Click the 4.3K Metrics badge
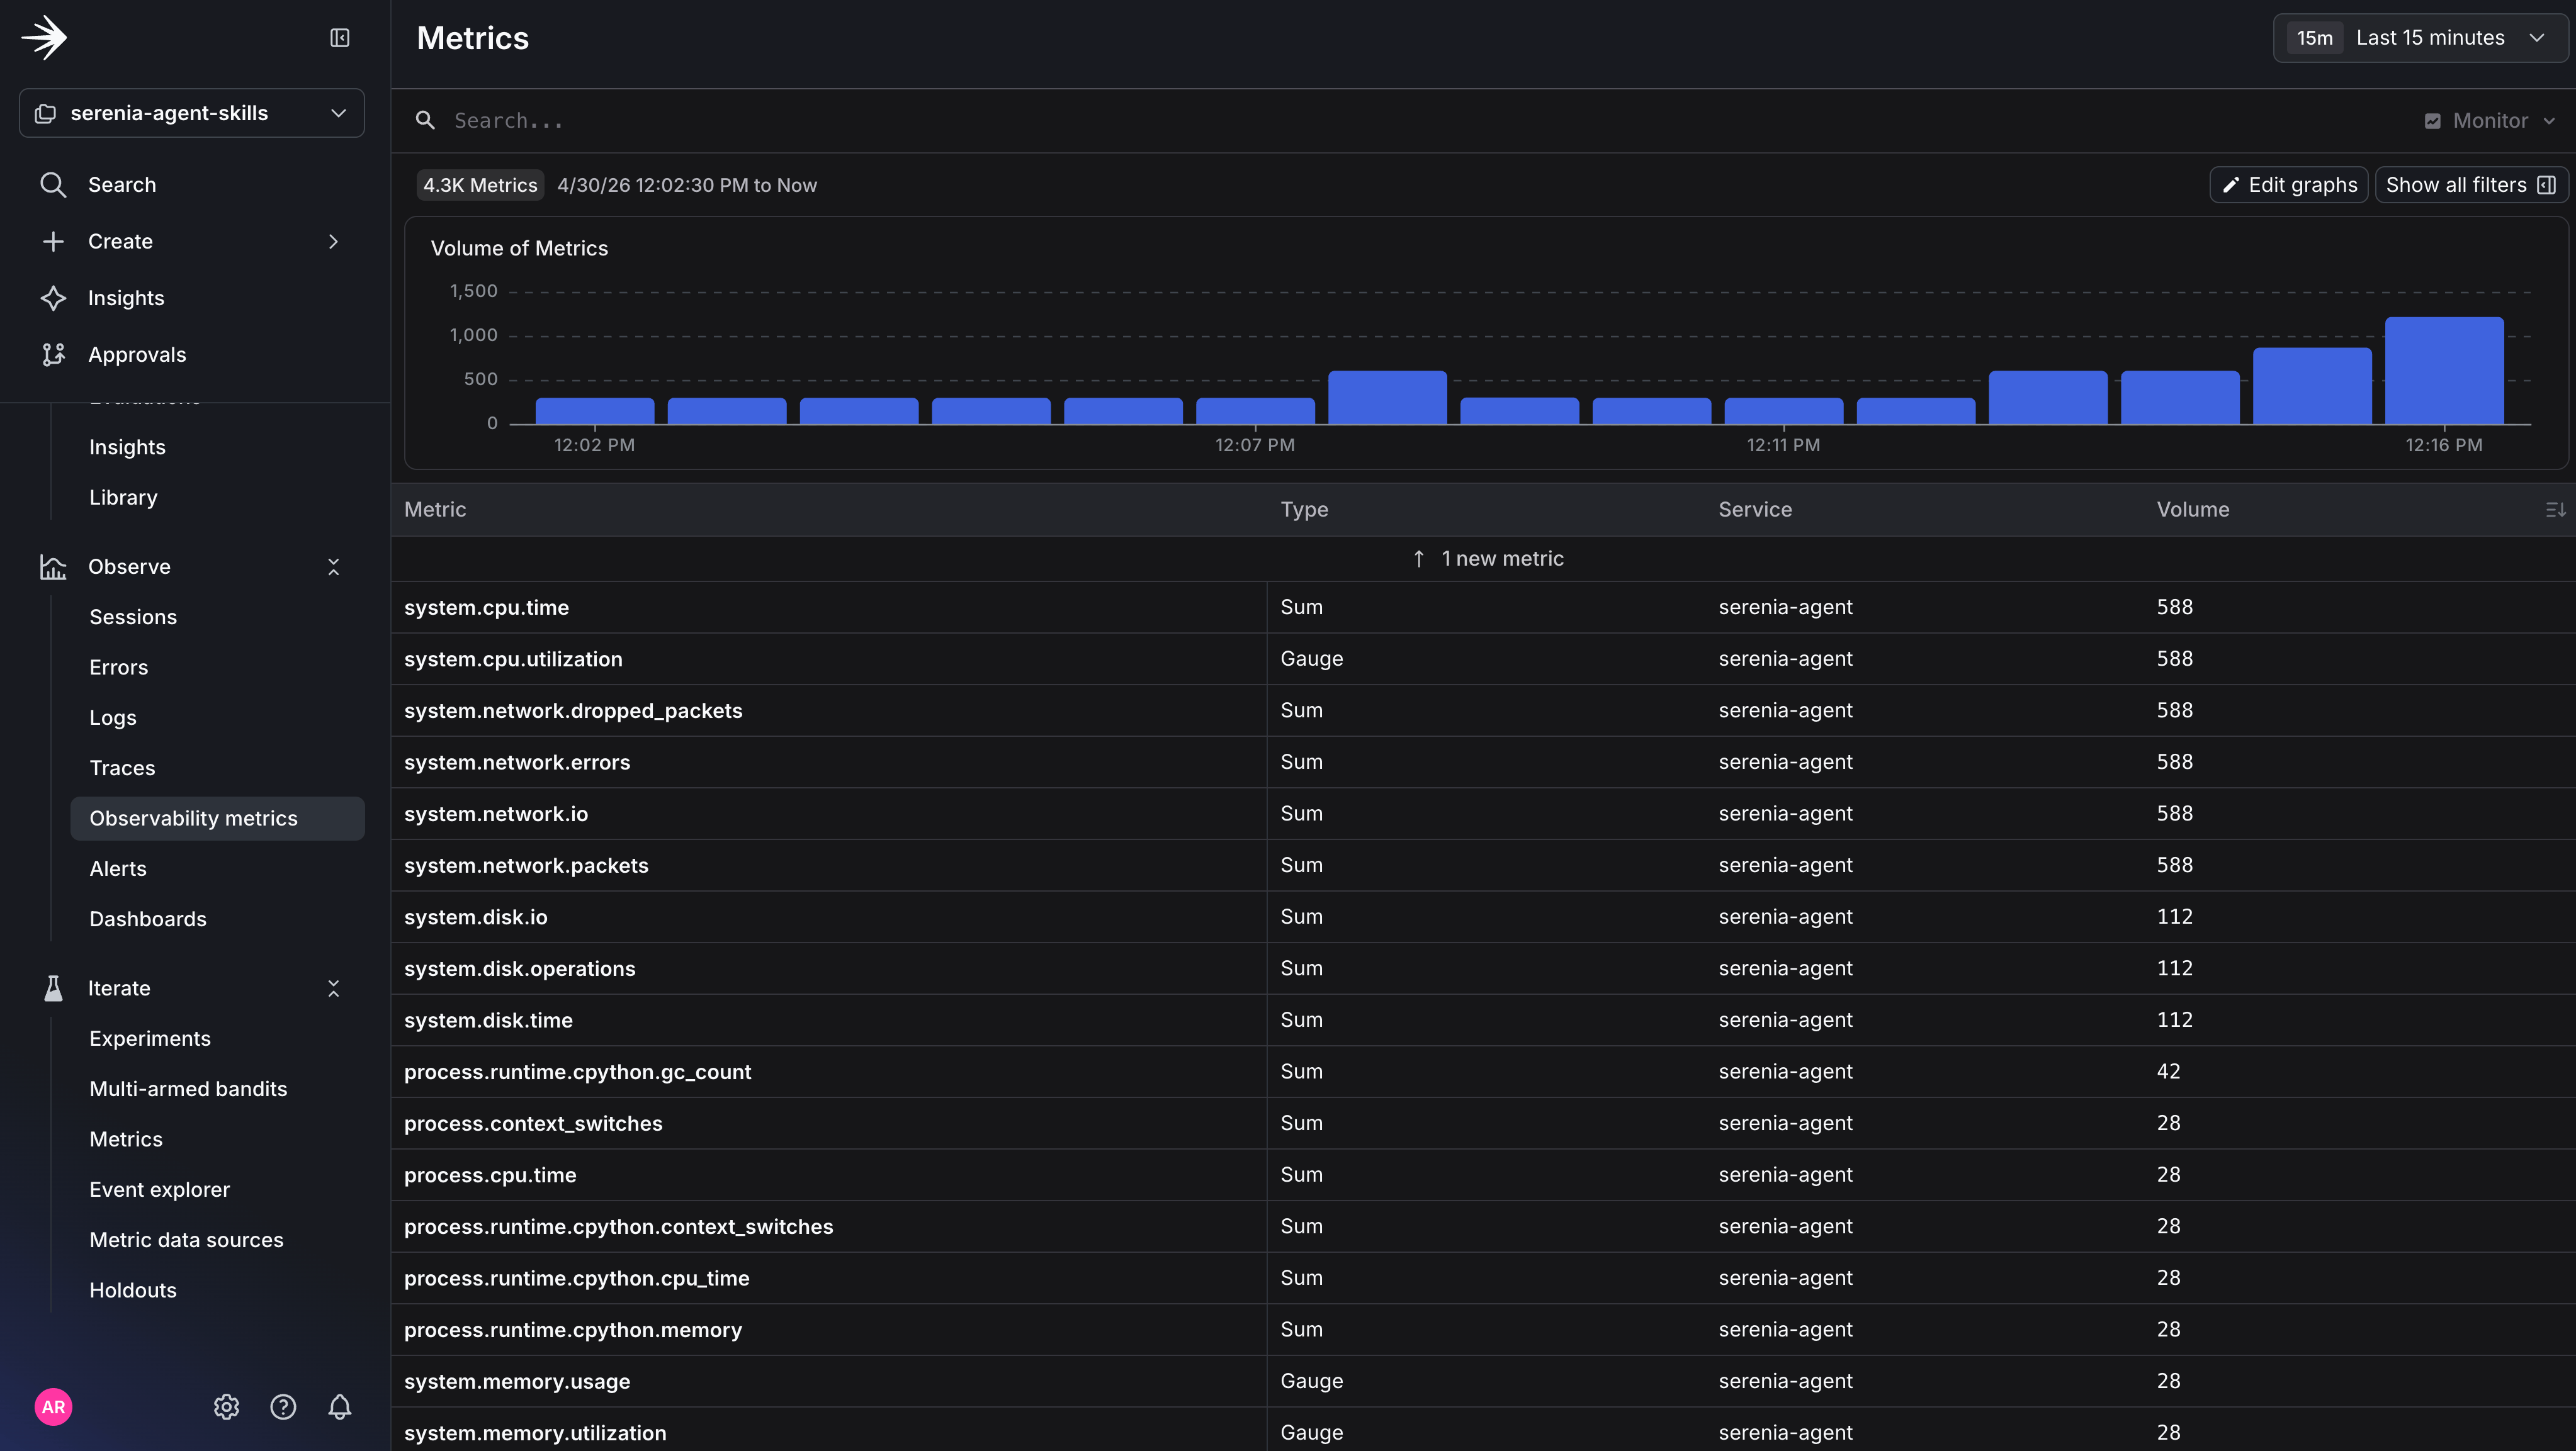The image size is (2576, 1451). click(480, 185)
